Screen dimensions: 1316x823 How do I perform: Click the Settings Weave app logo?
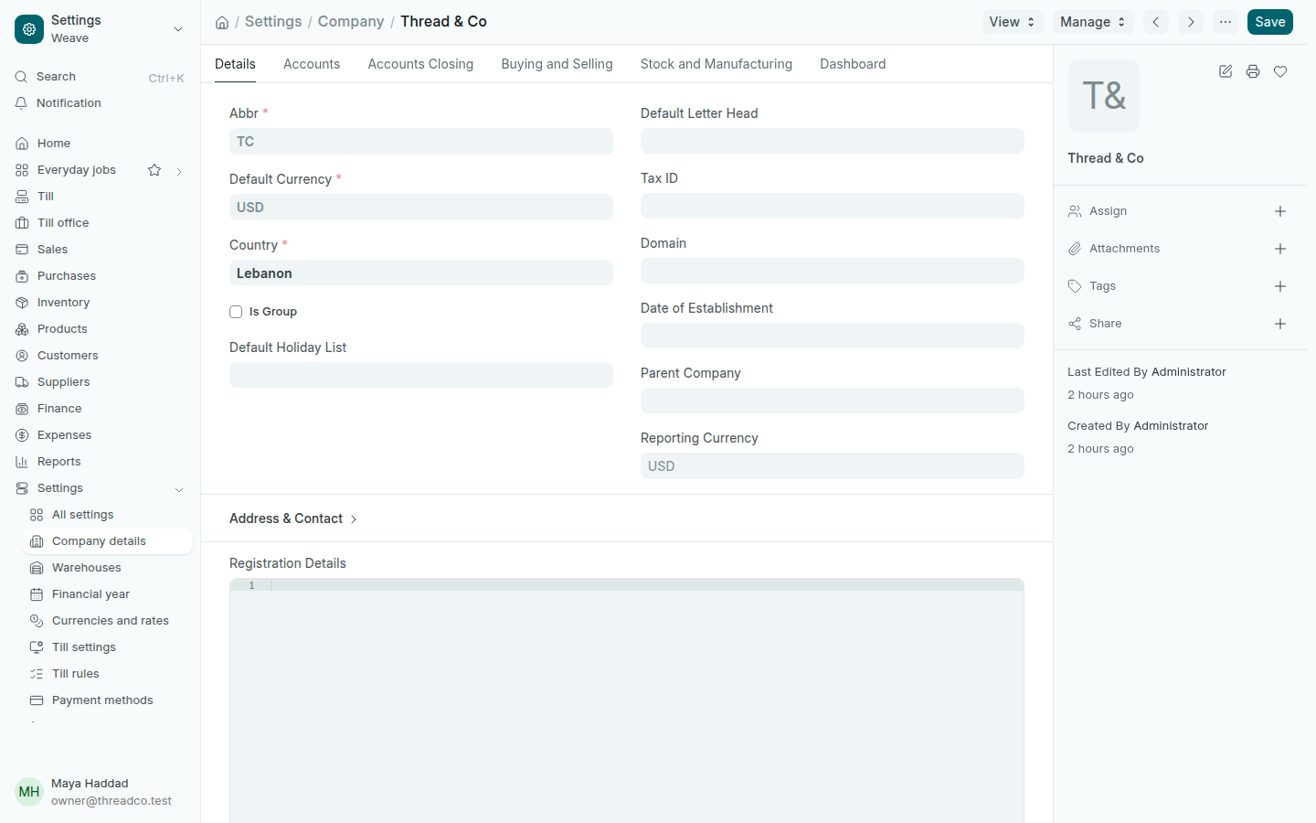[29, 29]
